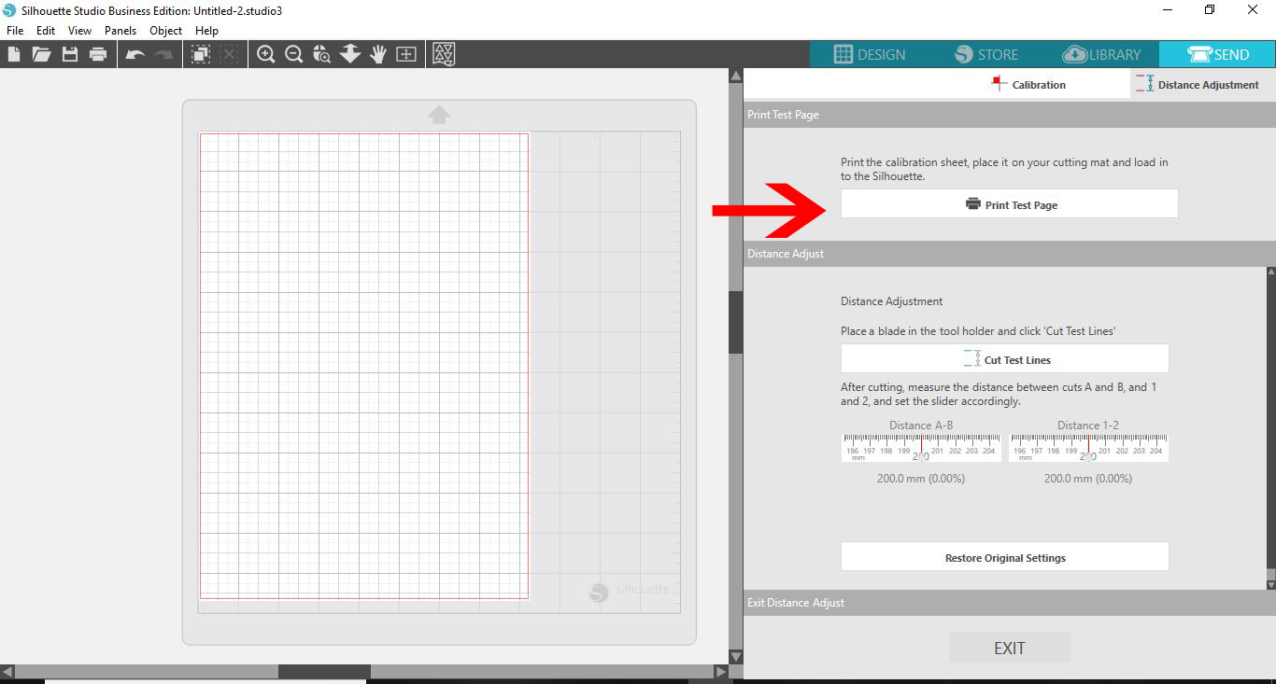
Task: Open the Panels menu
Action: (121, 31)
